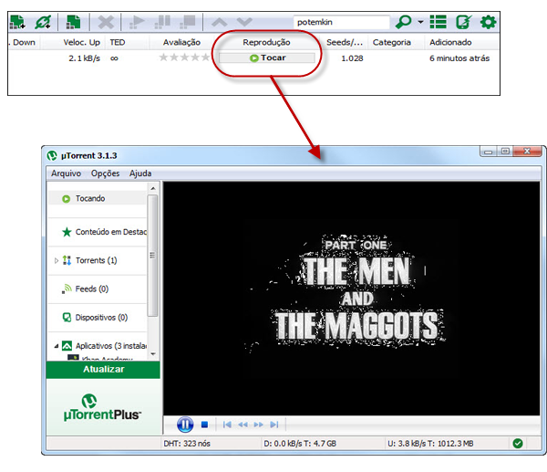Click the search field containing potemkin
547x472 pixels.
pyautogui.click(x=342, y=21)
